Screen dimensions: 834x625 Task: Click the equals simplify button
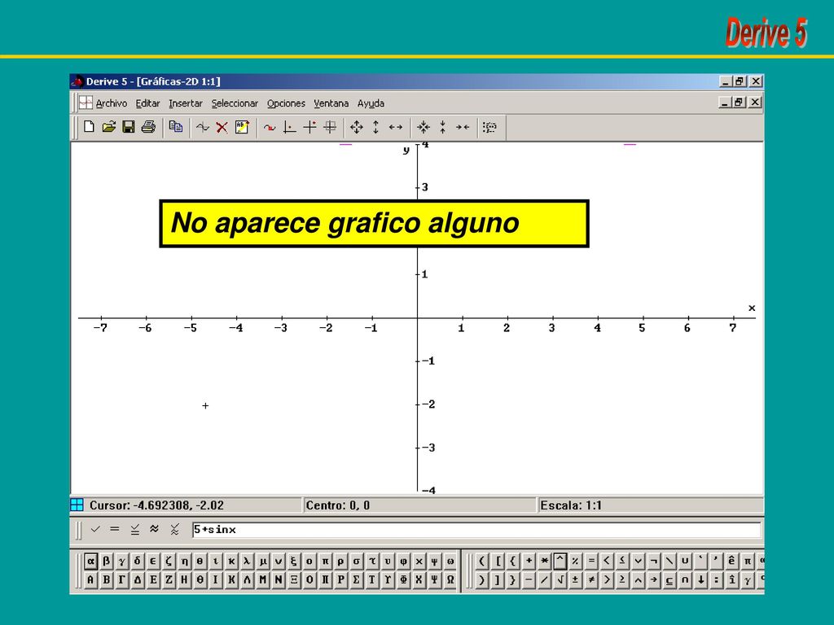tap(115, 529)
